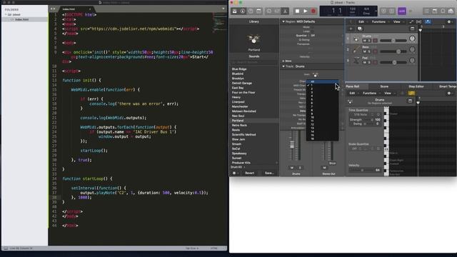Image resolution: width=457 pixels, height=257 pixels.
Task: Click the red Record button
Action: [313, 11]
